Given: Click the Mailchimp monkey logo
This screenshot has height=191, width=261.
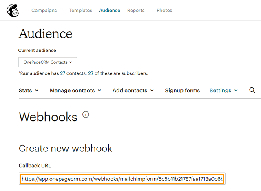Looking at the screenshot, I should pos(13,11).
